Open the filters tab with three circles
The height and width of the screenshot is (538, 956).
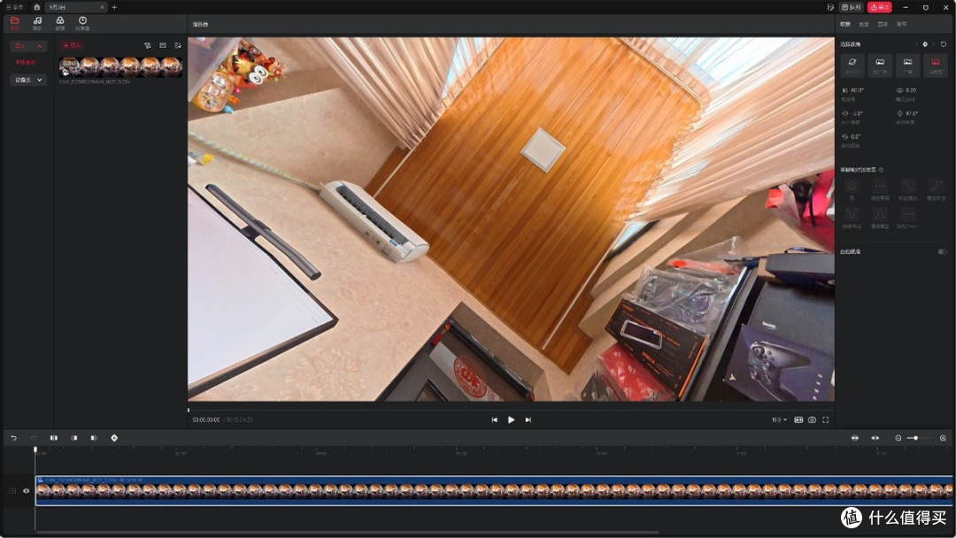[60, 23]
